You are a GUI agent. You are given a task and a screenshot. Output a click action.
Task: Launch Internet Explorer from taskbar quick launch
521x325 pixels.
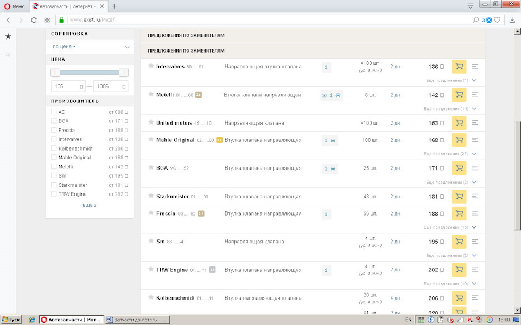coord(32,320)
